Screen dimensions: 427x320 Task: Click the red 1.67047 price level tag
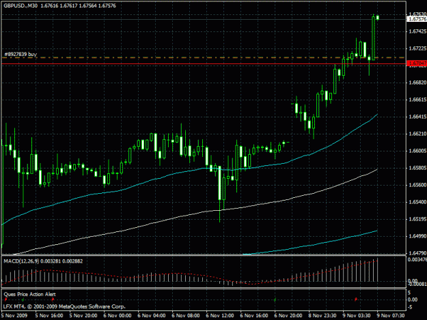click(417, 63)
